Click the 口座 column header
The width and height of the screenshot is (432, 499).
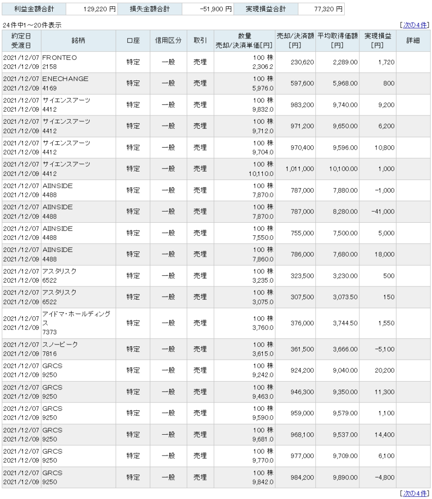point(133,40)
